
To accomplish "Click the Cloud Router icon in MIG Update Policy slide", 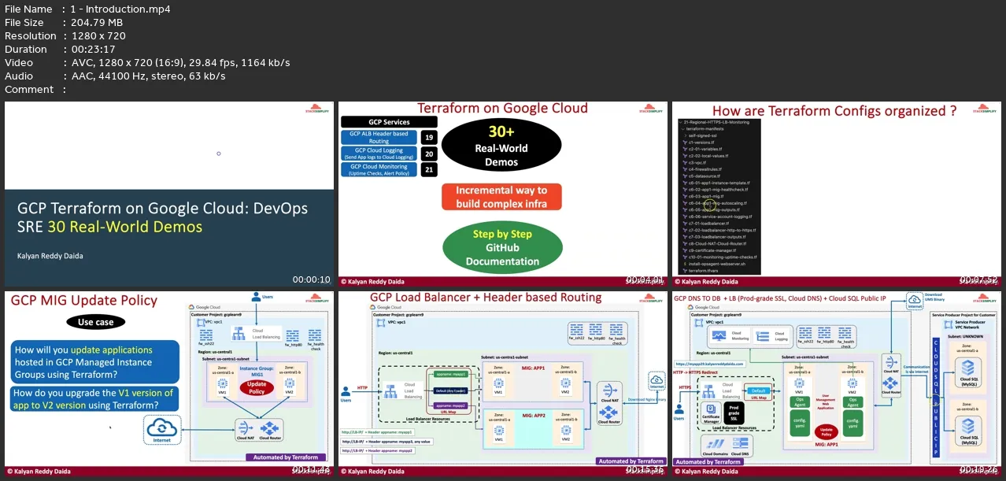I will (x=270, y=427).
